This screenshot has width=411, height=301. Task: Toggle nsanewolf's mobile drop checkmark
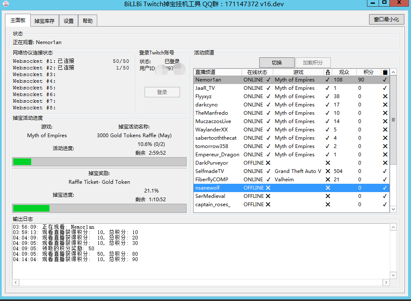pyautogui.click(x=385, y=188)
